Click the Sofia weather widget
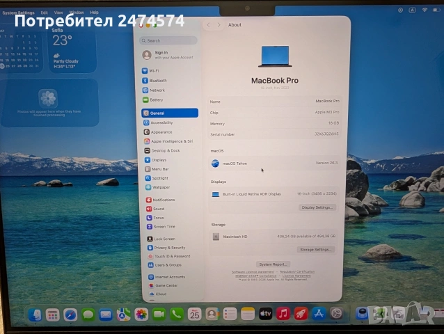Viewport: 444px width, 334px height. [x=72, y=49]
